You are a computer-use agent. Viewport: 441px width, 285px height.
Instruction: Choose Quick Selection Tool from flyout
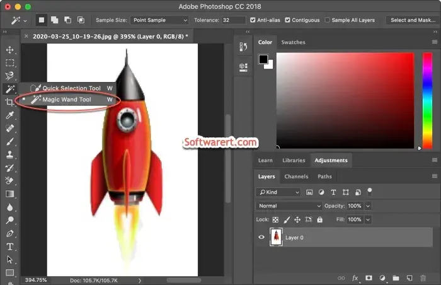[x=67, y=88]
